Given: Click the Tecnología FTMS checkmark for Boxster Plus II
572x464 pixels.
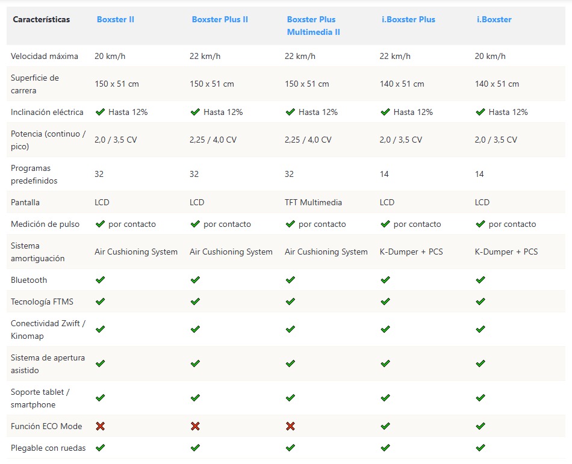Looking at the screenshot, I should [x=195, y=302].
